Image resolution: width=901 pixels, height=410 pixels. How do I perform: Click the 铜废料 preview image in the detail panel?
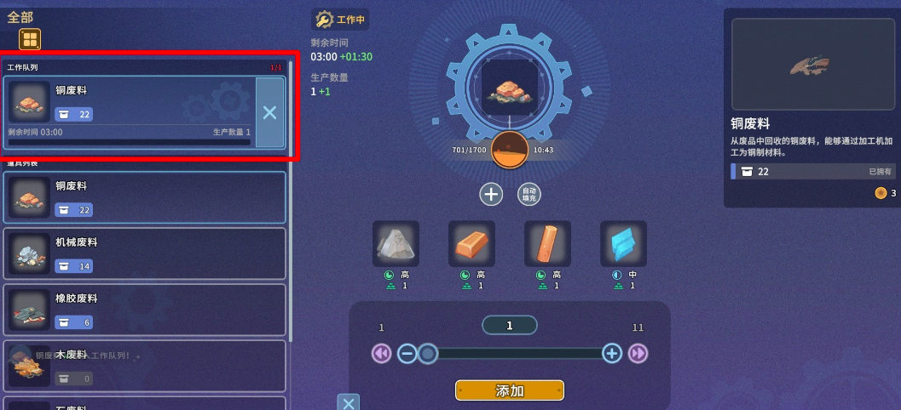(x=812, y=65)
